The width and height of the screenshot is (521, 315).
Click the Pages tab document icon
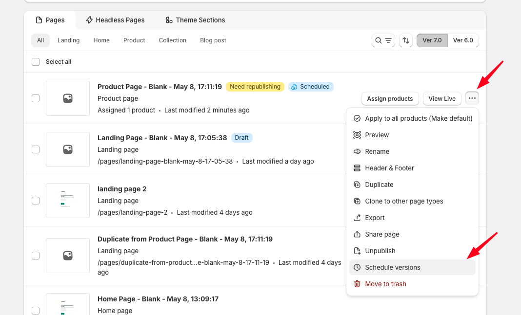click(x=39, y=20)
